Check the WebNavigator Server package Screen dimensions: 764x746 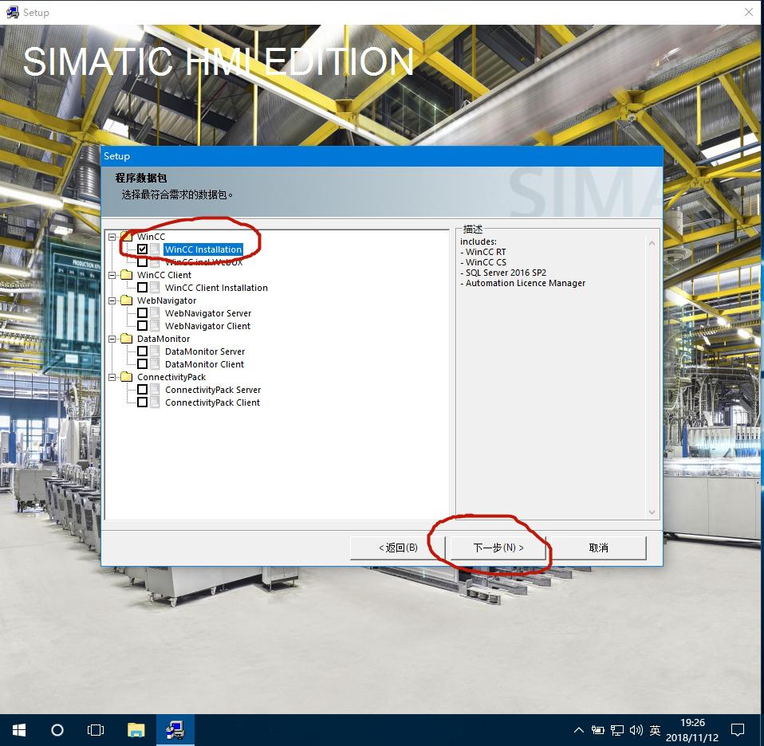(142, 312)
